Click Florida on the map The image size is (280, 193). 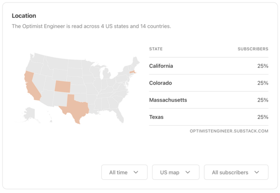tap(119, 115)
